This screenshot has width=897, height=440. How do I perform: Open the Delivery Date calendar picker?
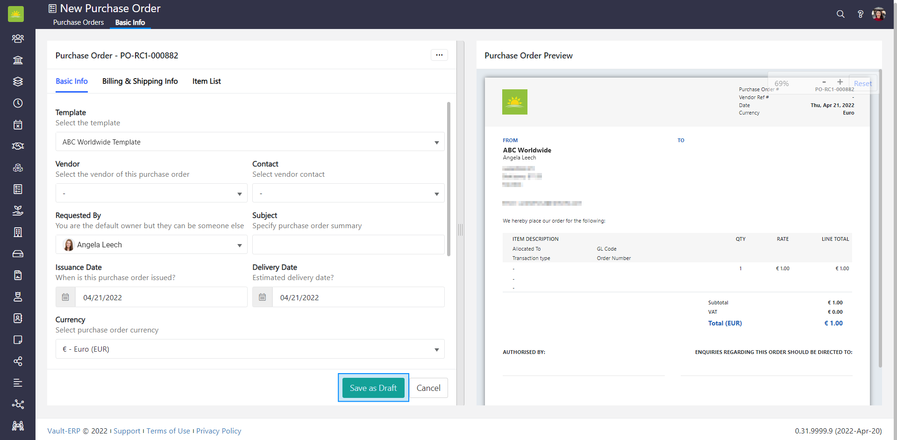point(263,297)
